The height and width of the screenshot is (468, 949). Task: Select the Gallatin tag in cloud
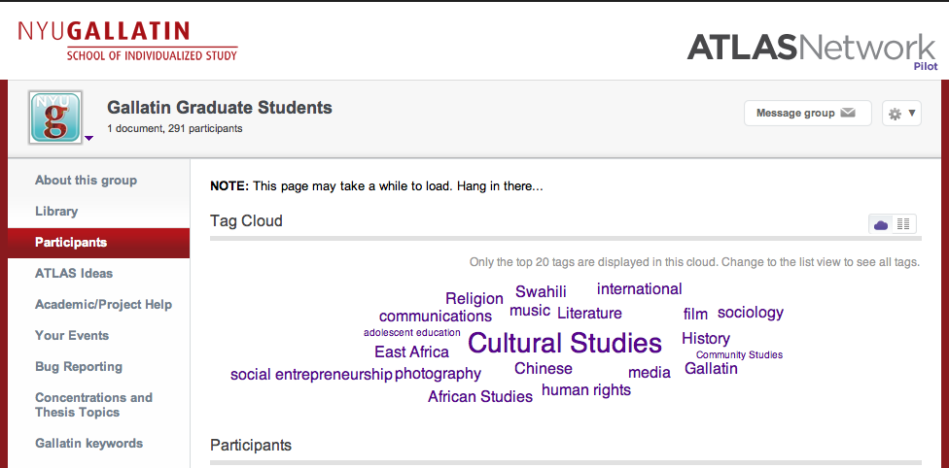[711, 368]
